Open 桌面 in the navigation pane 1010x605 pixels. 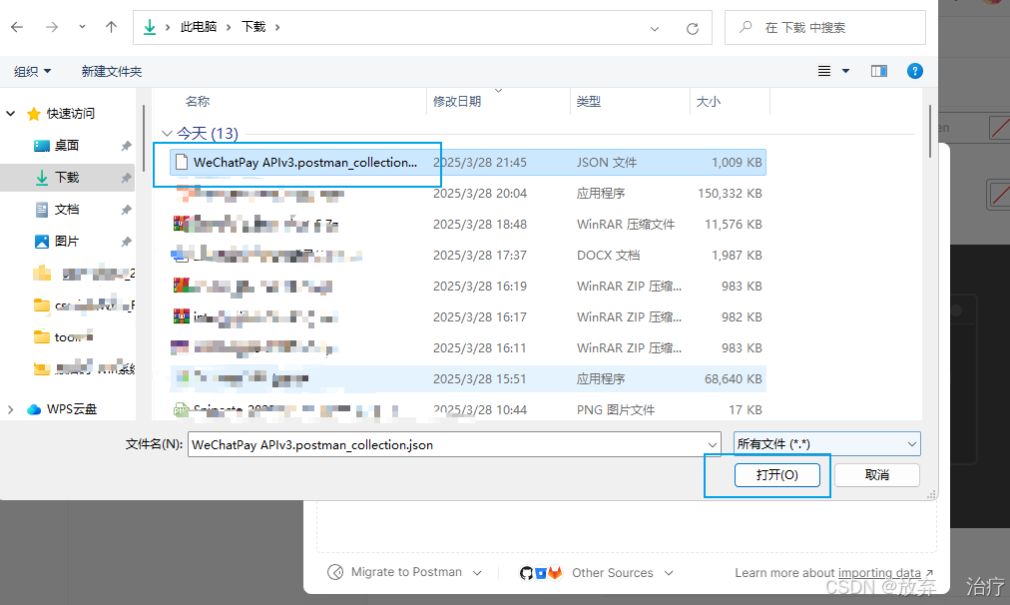pos(66,146)
